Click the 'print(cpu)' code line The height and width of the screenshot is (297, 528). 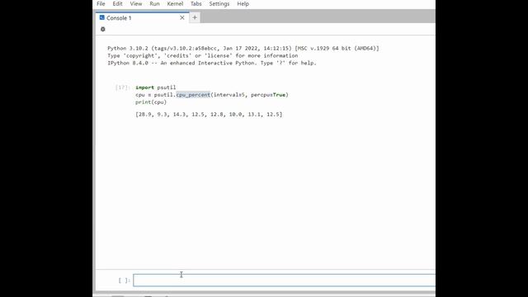[151, 102]
